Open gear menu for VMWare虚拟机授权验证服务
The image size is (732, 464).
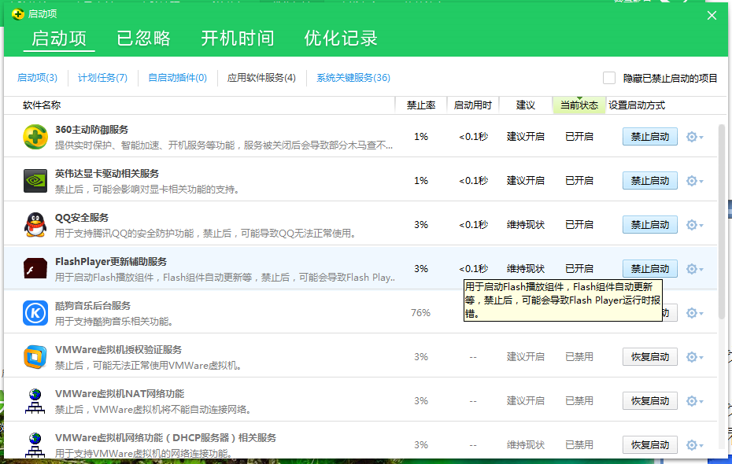click(693, 357)
